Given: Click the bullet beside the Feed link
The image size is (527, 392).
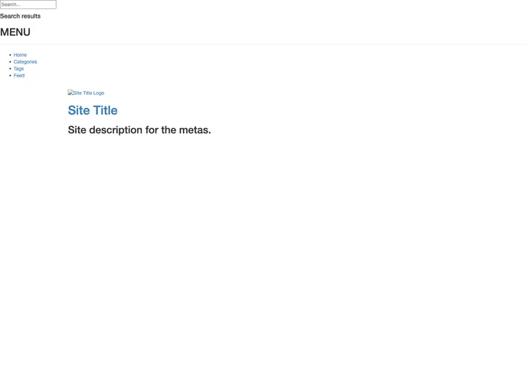Looking at the screenshot, I should [x=10, y=76].
